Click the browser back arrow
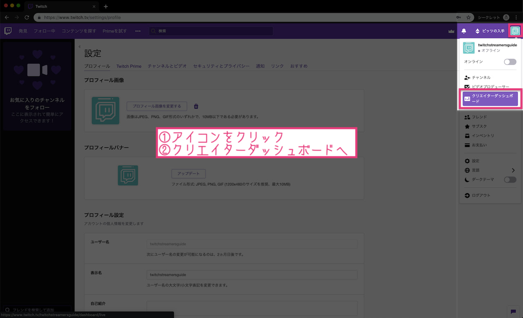The image size is (523, 318). (7, 18)
